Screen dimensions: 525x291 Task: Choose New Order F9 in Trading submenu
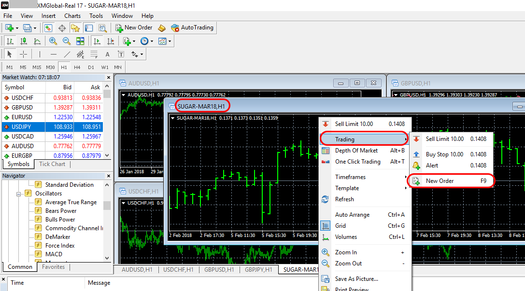(451, 181)
